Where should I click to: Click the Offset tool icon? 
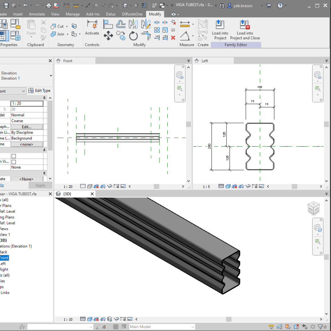[121, 24]
